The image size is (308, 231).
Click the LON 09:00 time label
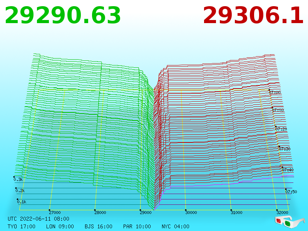[x=60, y=226]
